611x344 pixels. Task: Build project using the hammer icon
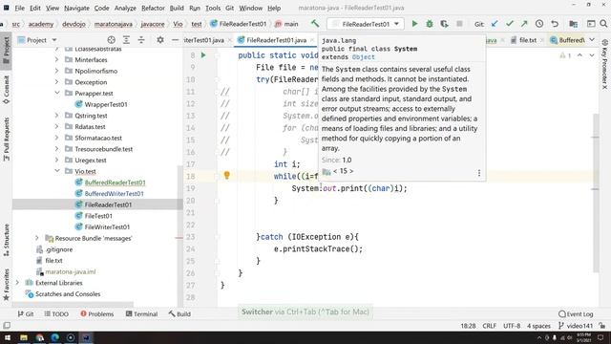point(315,24)
